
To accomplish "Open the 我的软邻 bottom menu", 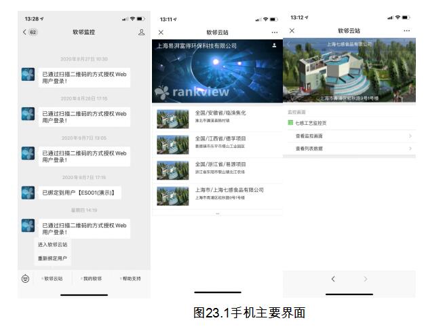I will click(92, 278).
